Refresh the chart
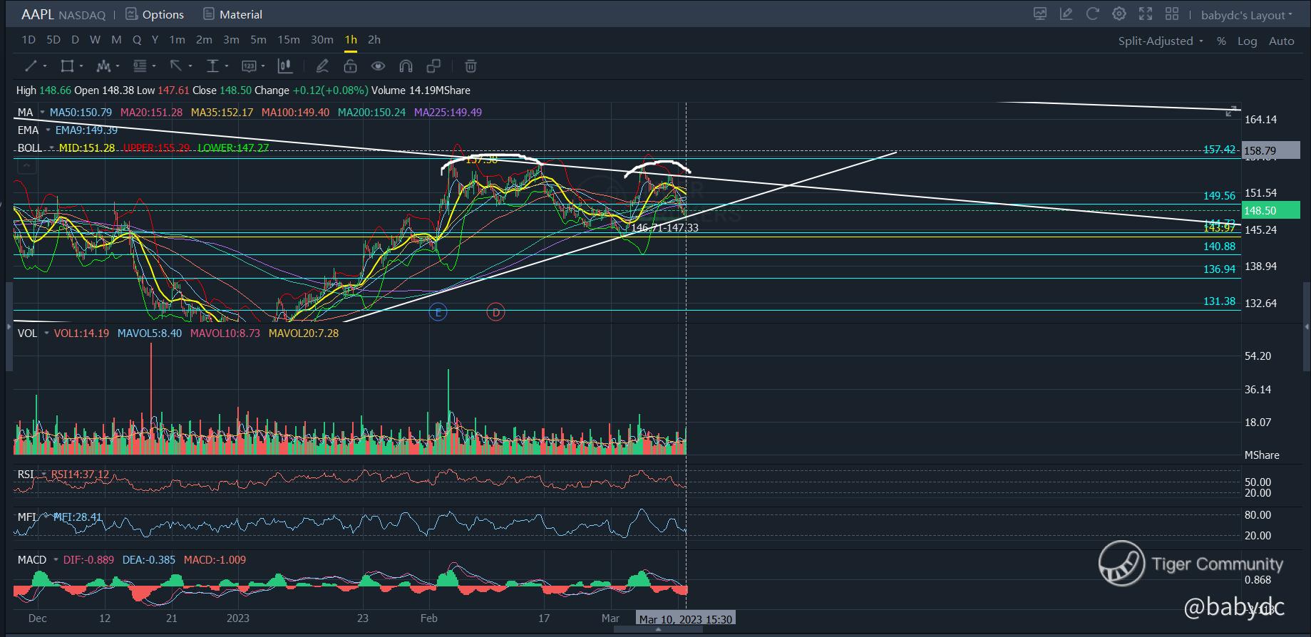 pyautogui.click(x=1092, y=14)
